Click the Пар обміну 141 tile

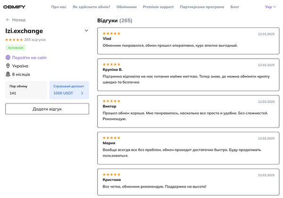(x=26, y=90)
